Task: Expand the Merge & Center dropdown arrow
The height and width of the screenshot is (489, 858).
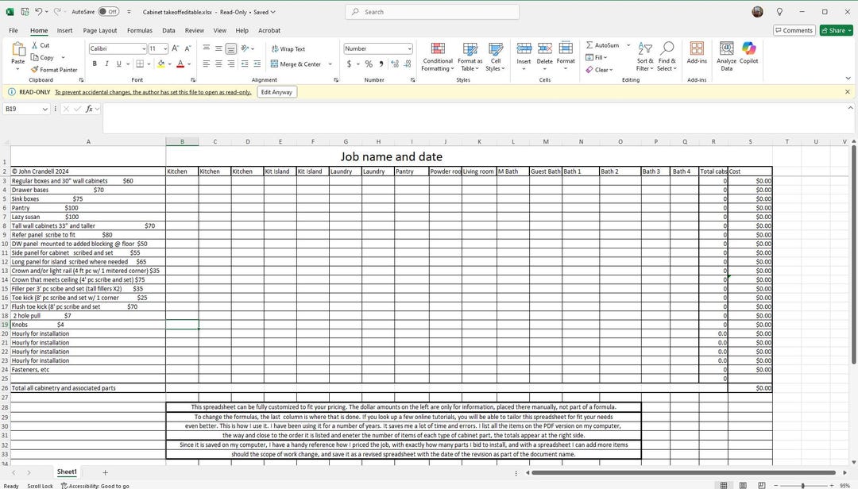Action: click(x=330, y=64)
